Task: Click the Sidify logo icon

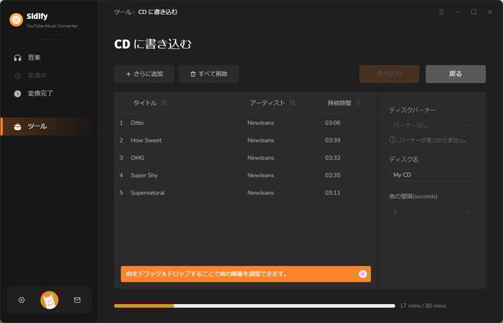Action: point(16,19)
